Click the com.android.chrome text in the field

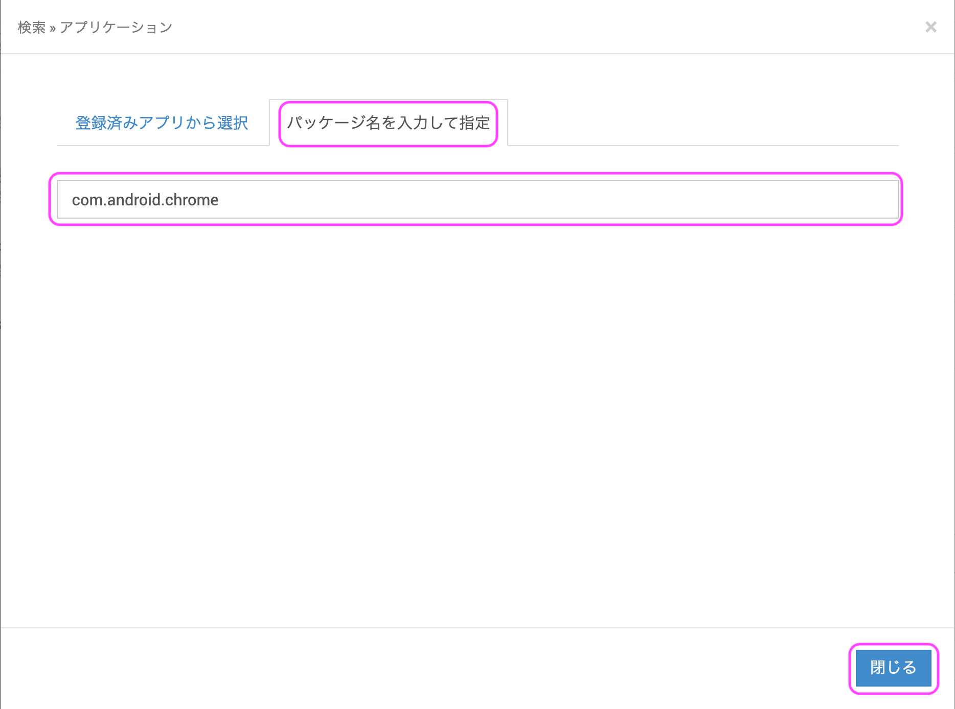pyautogui.click(x=145, y=200)
